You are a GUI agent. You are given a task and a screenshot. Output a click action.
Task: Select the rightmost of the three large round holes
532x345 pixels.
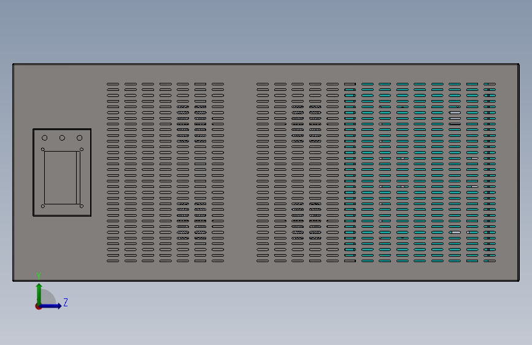click(x=79, y=138)
